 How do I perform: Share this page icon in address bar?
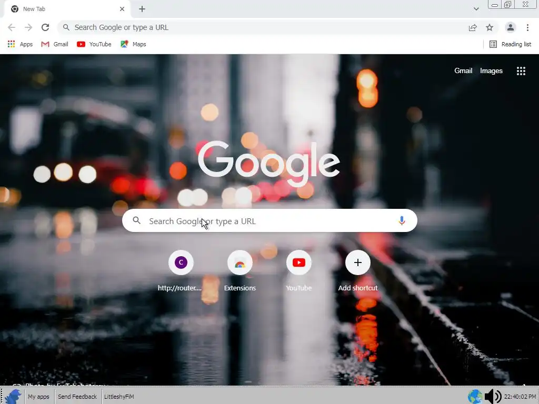tap(473, 27)
